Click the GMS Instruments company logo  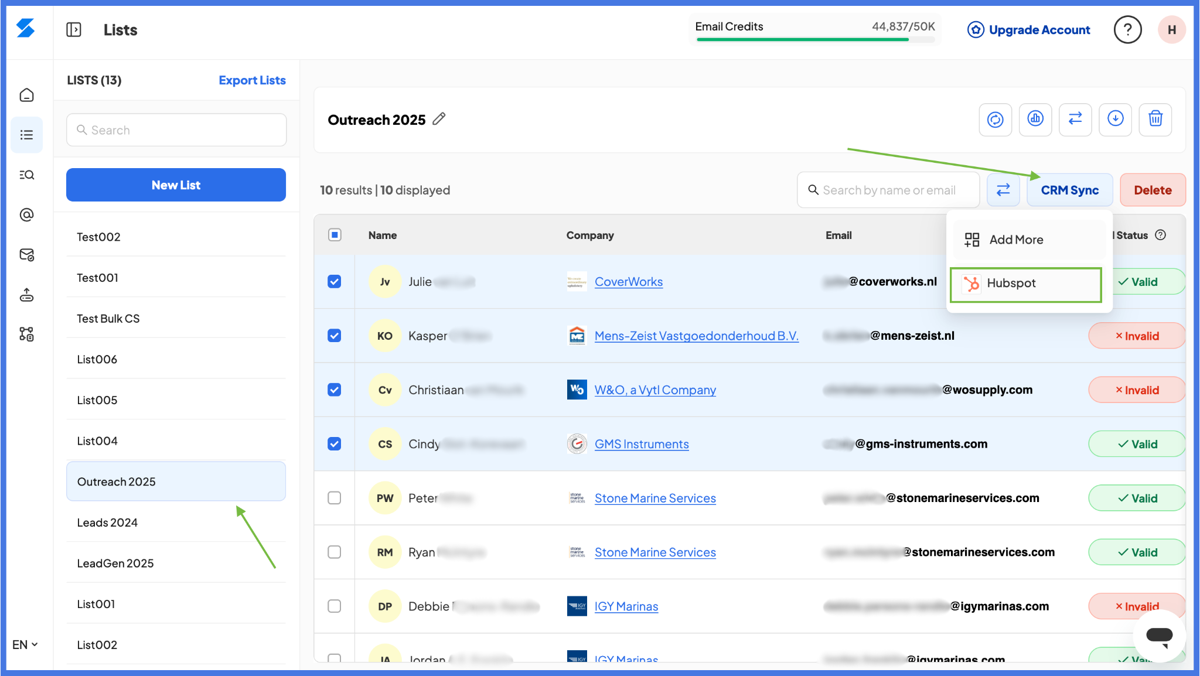577,444
